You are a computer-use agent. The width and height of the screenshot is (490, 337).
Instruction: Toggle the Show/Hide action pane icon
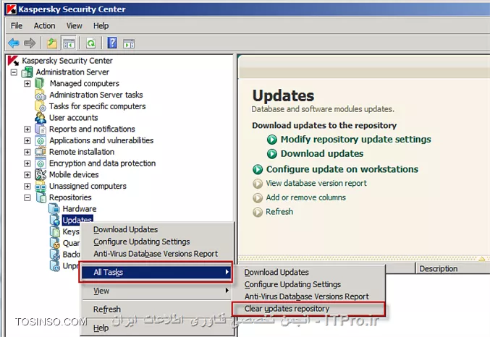coord(129,43)
